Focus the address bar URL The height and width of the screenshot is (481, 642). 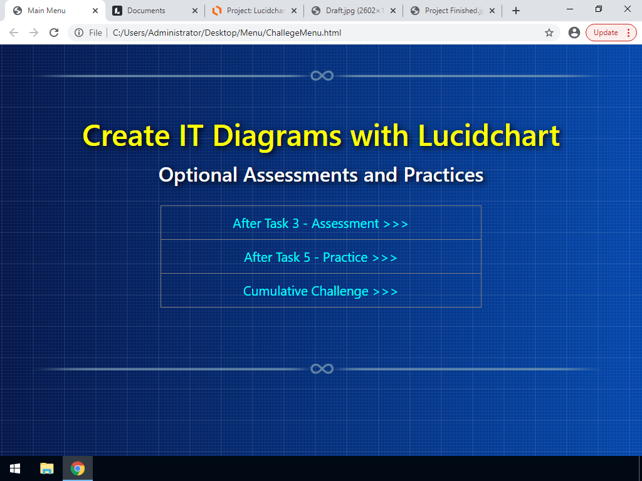click(227, 33)
